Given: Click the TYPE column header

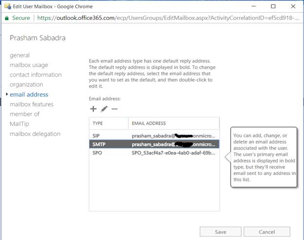Looking at the screenshot, I should point(109,123).
